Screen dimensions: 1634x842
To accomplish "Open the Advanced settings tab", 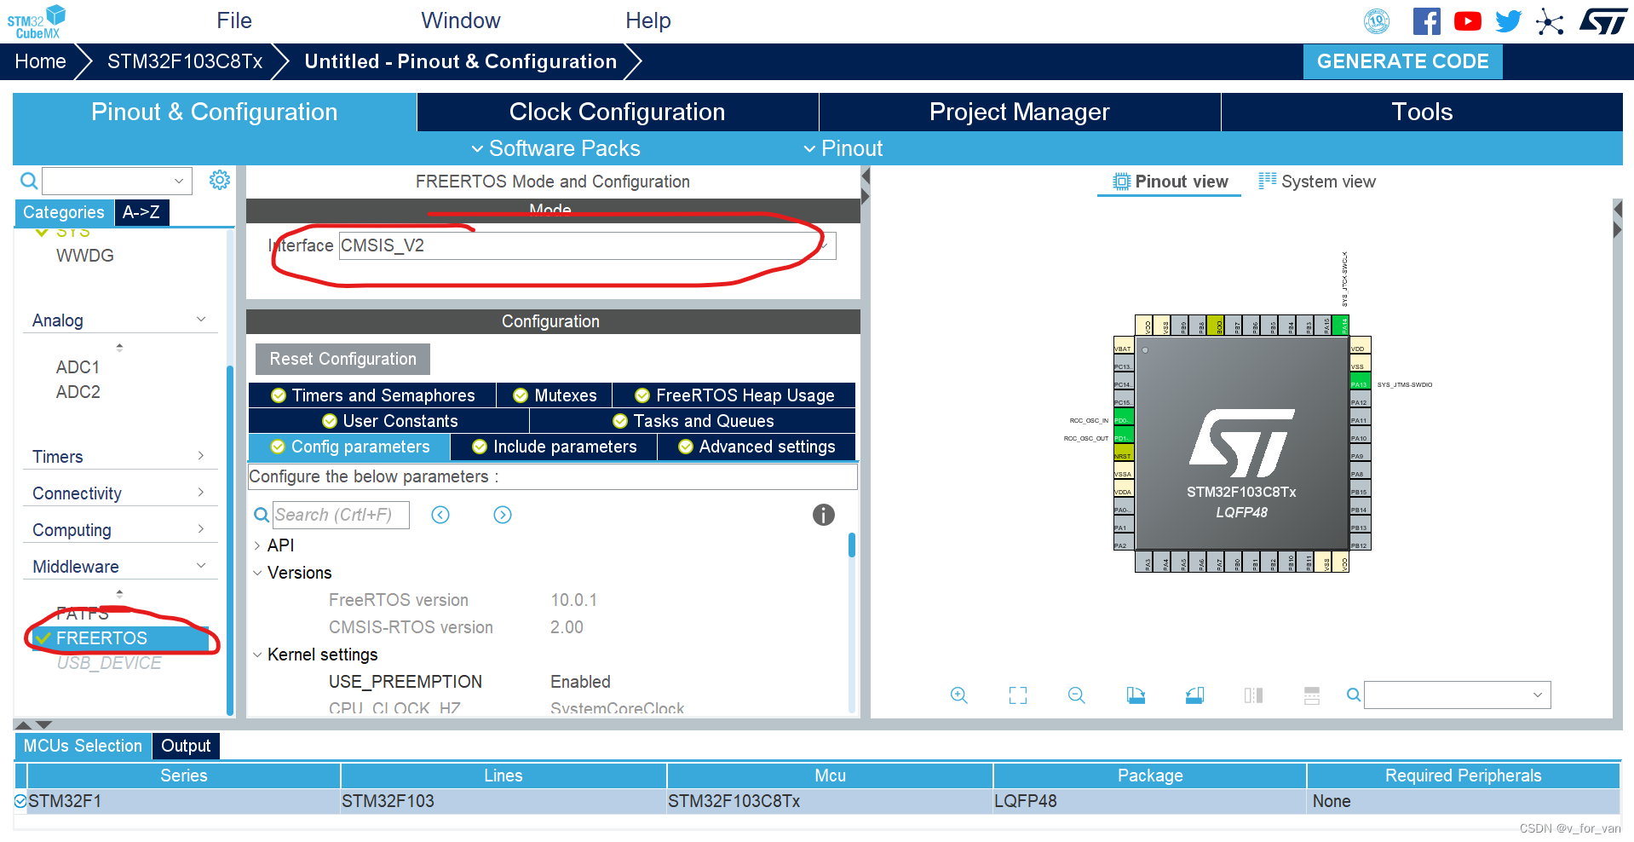I will point(757,447).
